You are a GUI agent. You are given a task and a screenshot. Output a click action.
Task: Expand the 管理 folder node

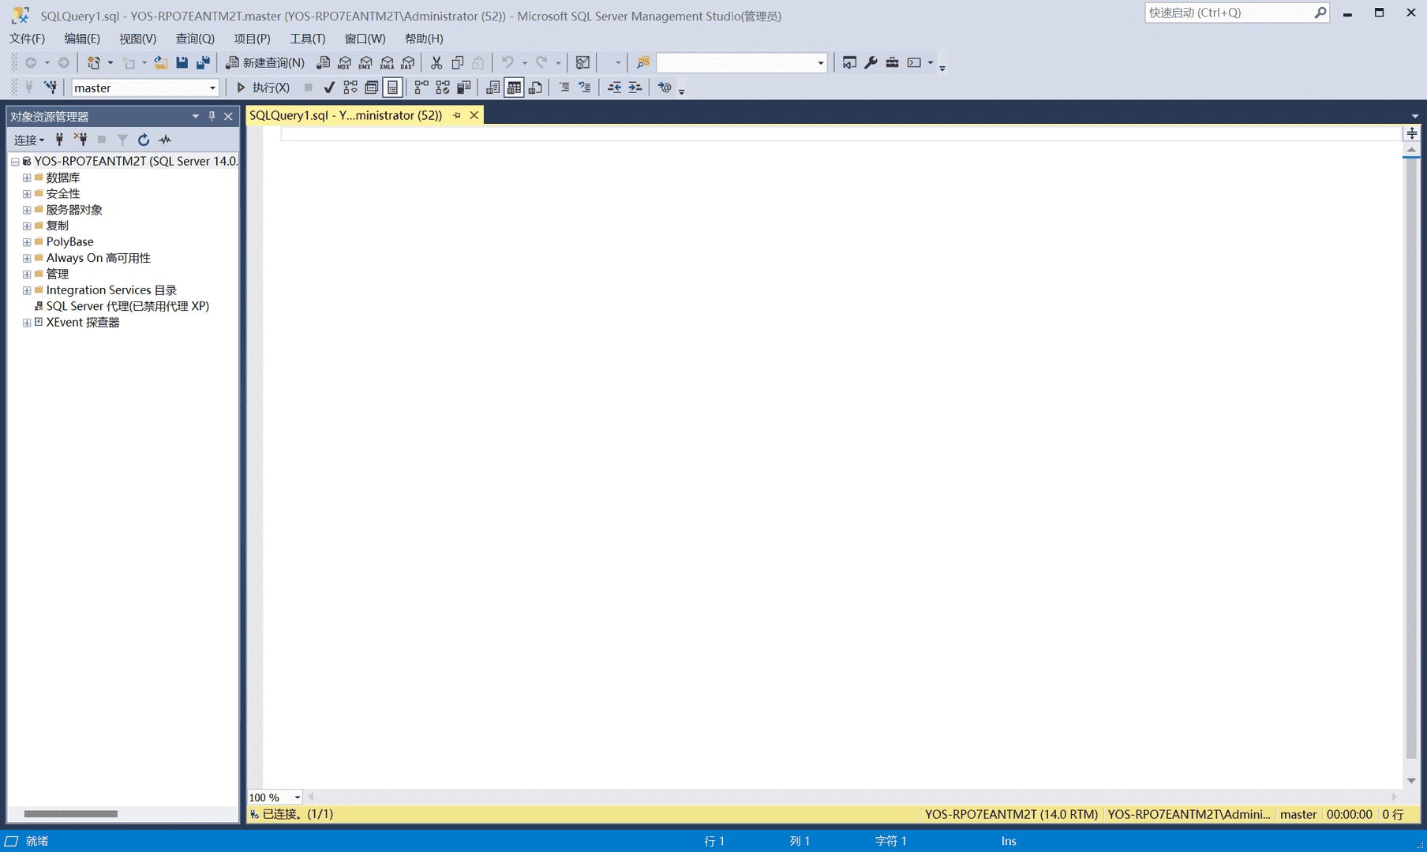tap(27, 275)
